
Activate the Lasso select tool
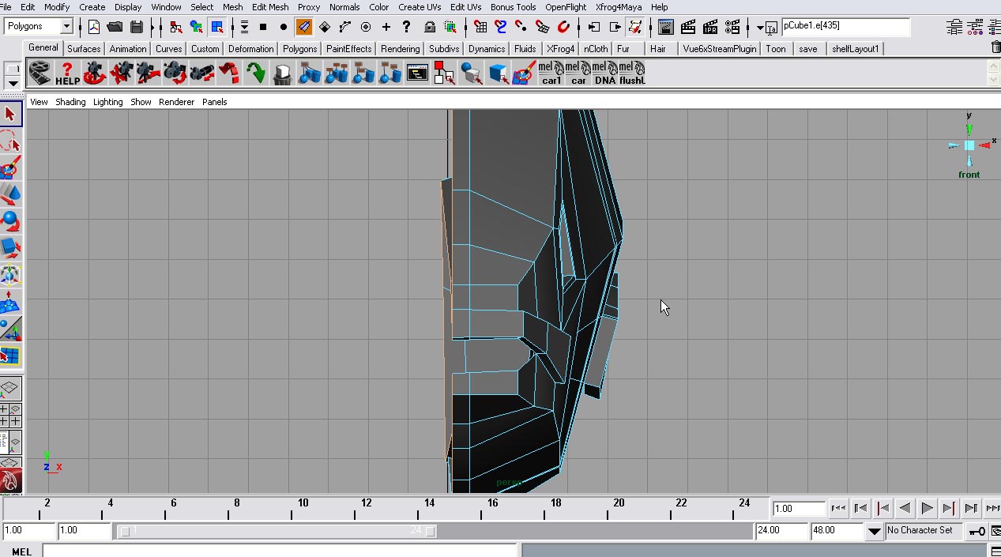(10, 141)
